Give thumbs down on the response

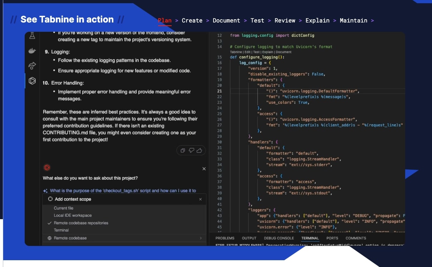(191, 151)
